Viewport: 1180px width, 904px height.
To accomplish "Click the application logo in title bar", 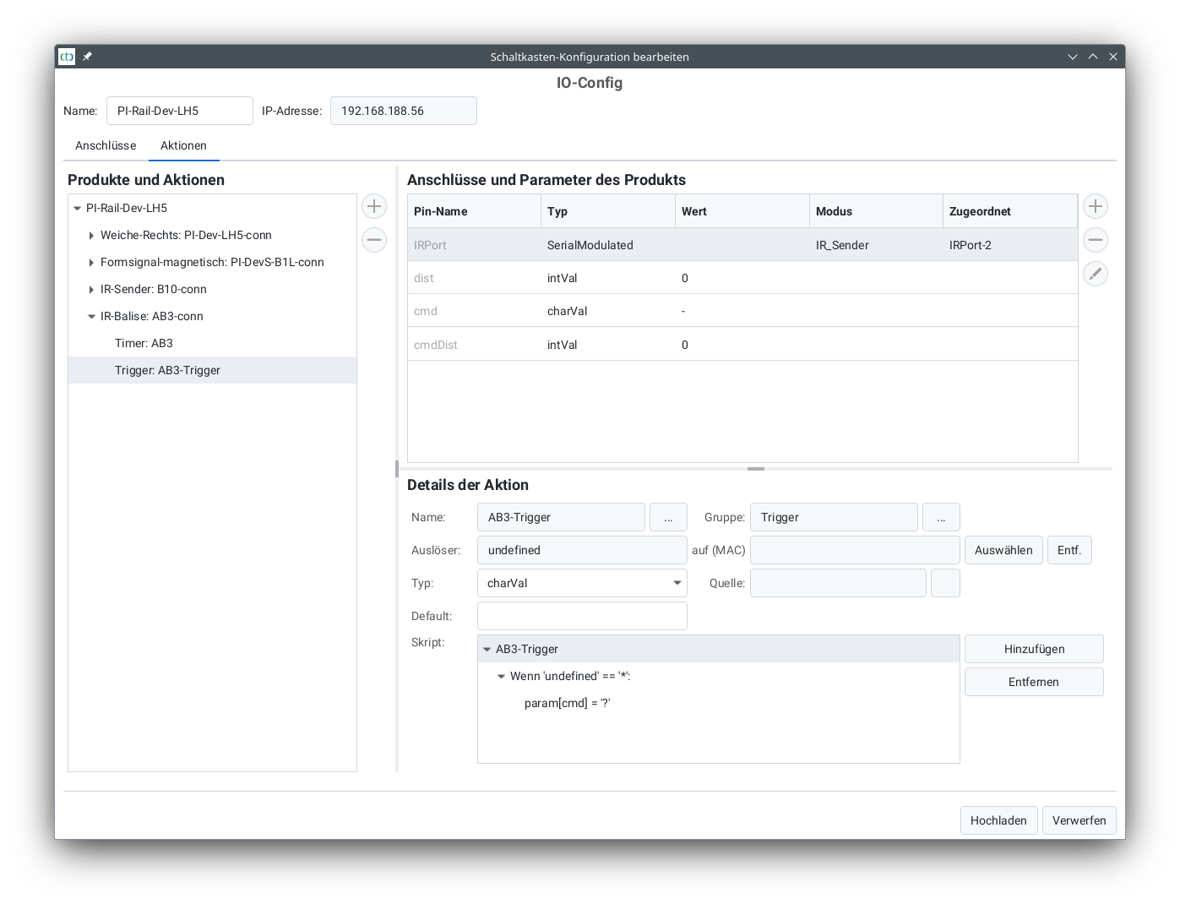I will click(x=67, y=57).
